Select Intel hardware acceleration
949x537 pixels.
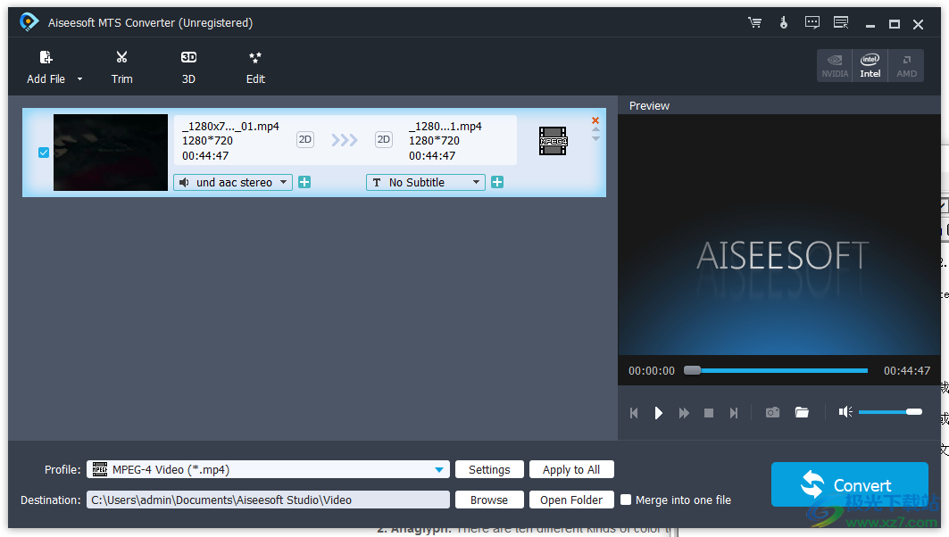pos(870,64)
